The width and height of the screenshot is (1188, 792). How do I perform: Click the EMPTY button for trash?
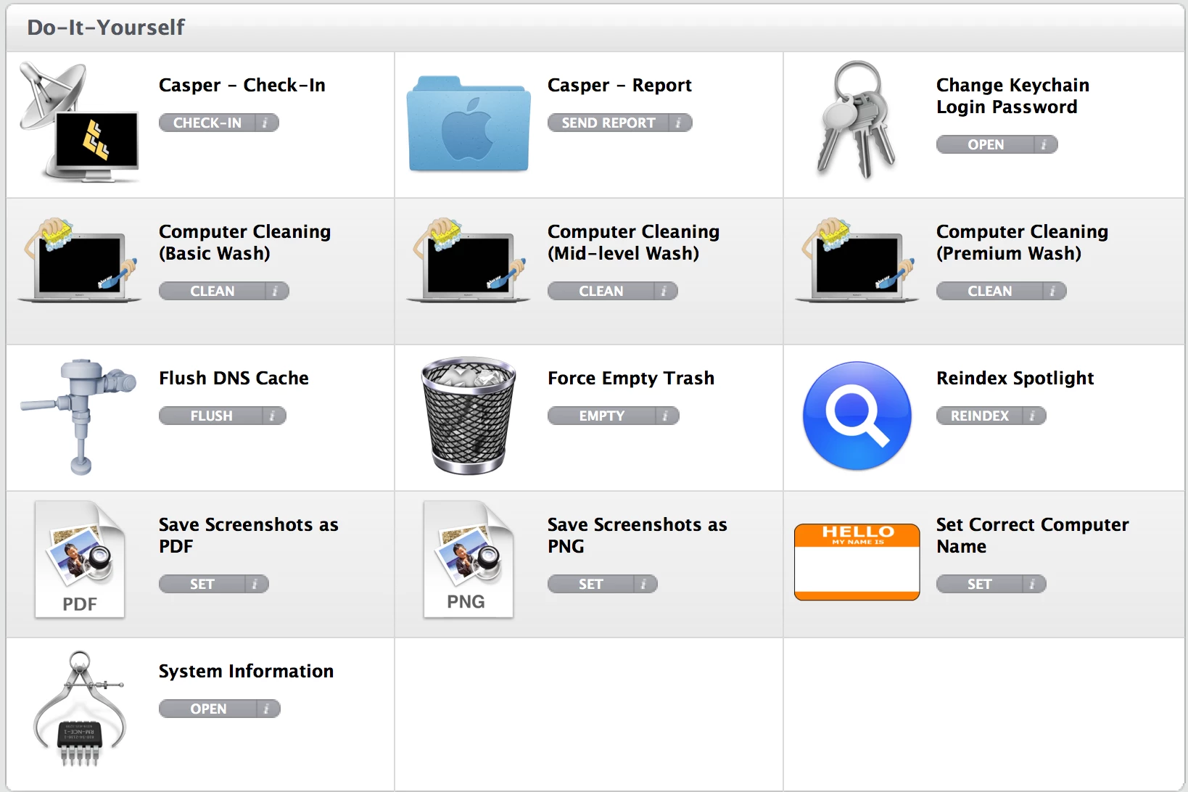coord(601,416)
